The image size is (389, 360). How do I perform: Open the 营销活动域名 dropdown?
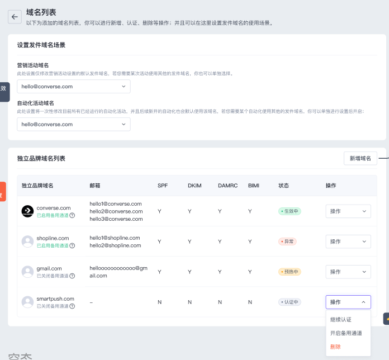74,87
